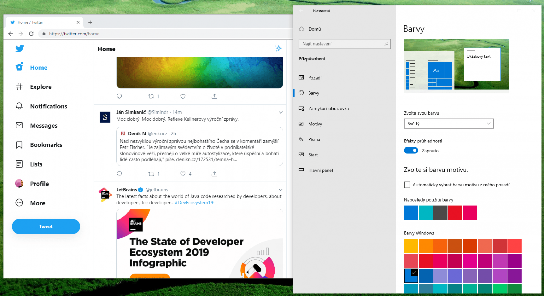
Task: Reload the Twitter page
Action: [31, 34]
